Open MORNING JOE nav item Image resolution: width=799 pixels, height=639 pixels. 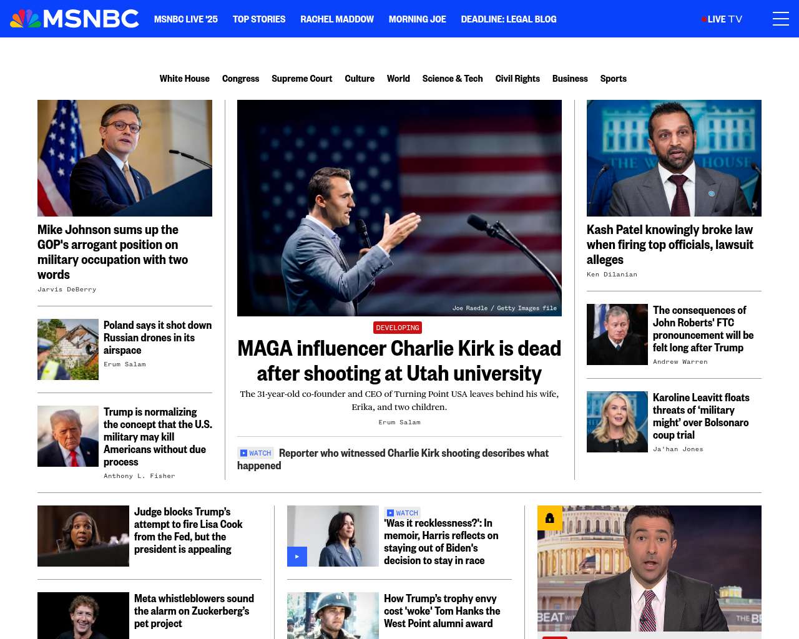point(418,19)
